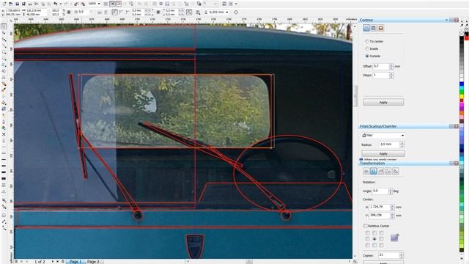Select the top-left anchor point box
This screenshot has height=264, width=469.
pyautogui.click(x=368, y=233)
